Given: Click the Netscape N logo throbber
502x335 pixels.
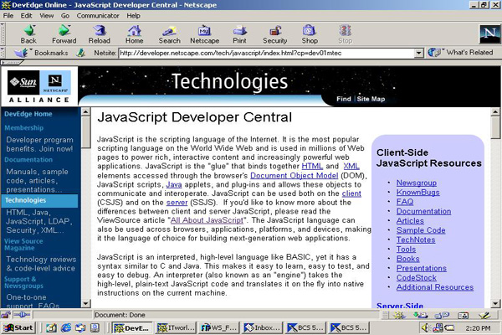Looking at the screenshot, I should (x=489, y=33).
